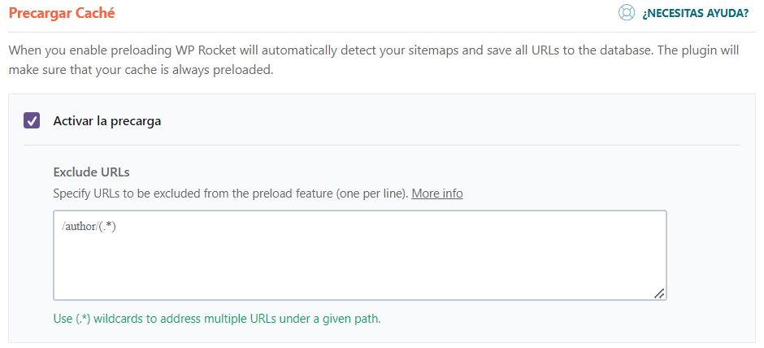Image resolution: width=764 pixels, height=348 pixels.
Task: Click the Precargar Caché section heading
Action: tap(62, 13)
